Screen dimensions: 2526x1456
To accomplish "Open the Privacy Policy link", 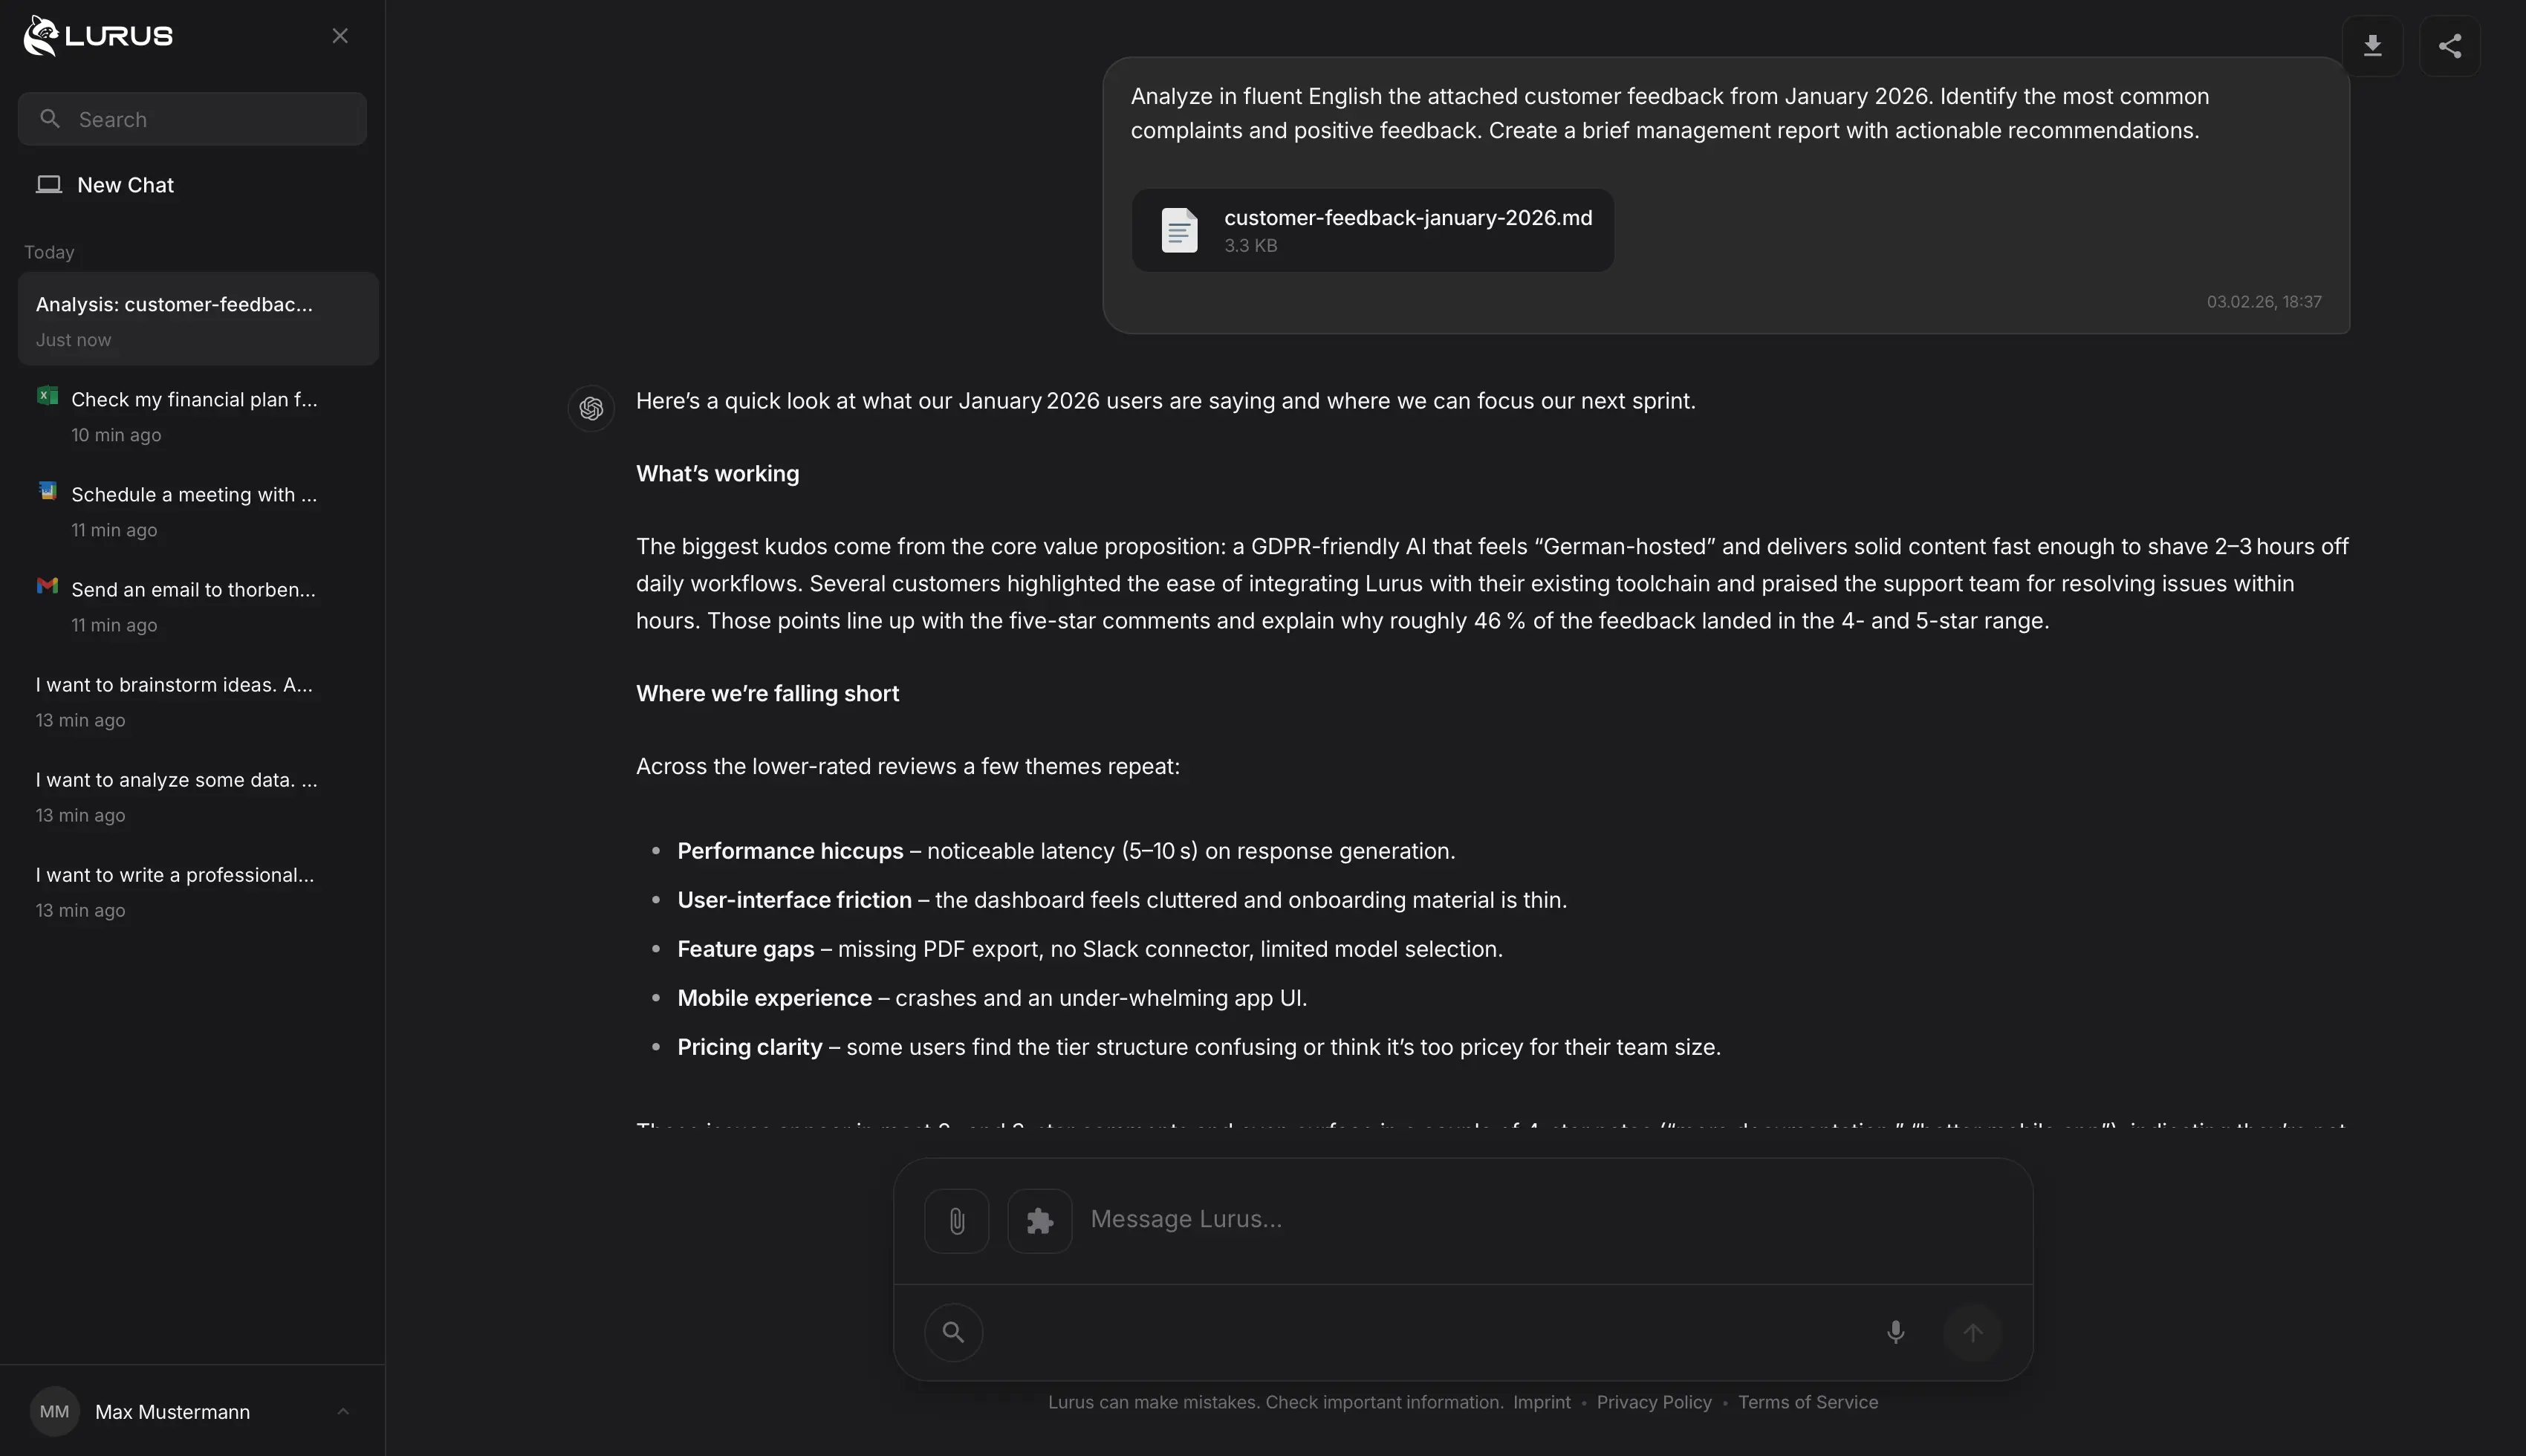I will (1653, 1402).
